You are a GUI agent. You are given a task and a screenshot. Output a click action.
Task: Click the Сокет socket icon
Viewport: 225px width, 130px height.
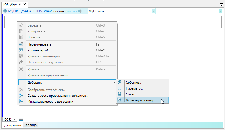point(119,94)
